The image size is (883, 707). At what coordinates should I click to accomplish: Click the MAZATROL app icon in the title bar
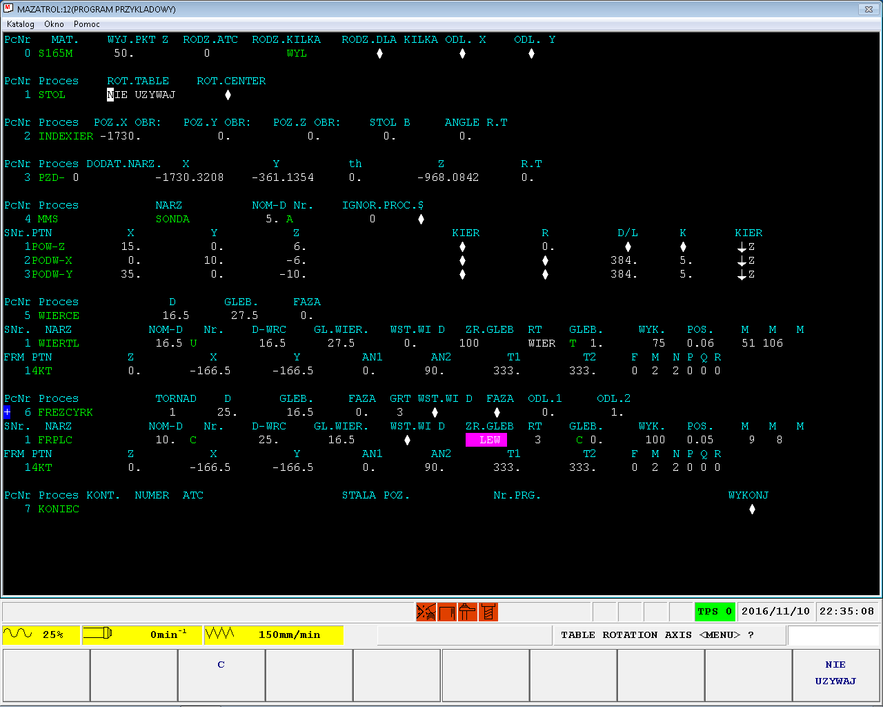pyautogui.click(x=8, y=9)
